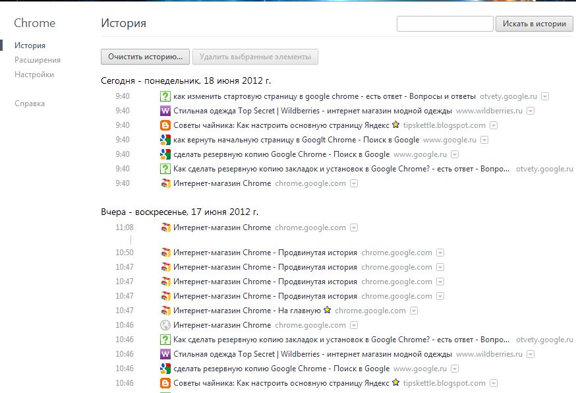Open dropdown arrow for 'На главную' entry
The image size is (576, 393).
[414, 311]
